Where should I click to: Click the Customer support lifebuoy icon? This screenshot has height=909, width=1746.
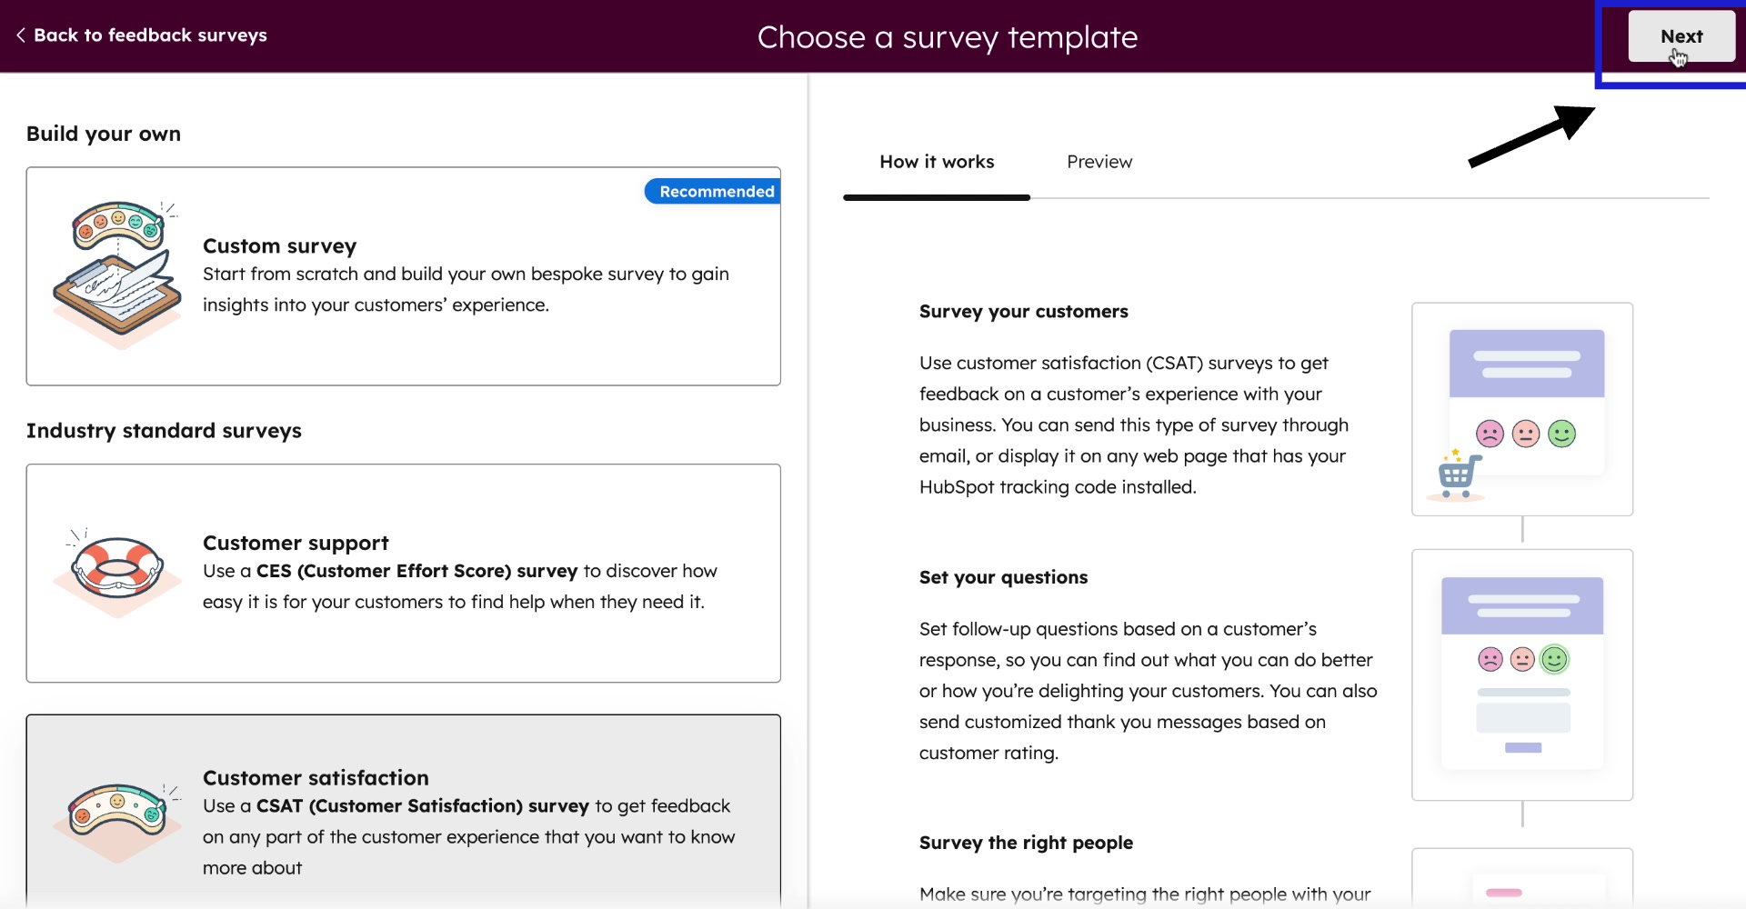coord(115,571)
